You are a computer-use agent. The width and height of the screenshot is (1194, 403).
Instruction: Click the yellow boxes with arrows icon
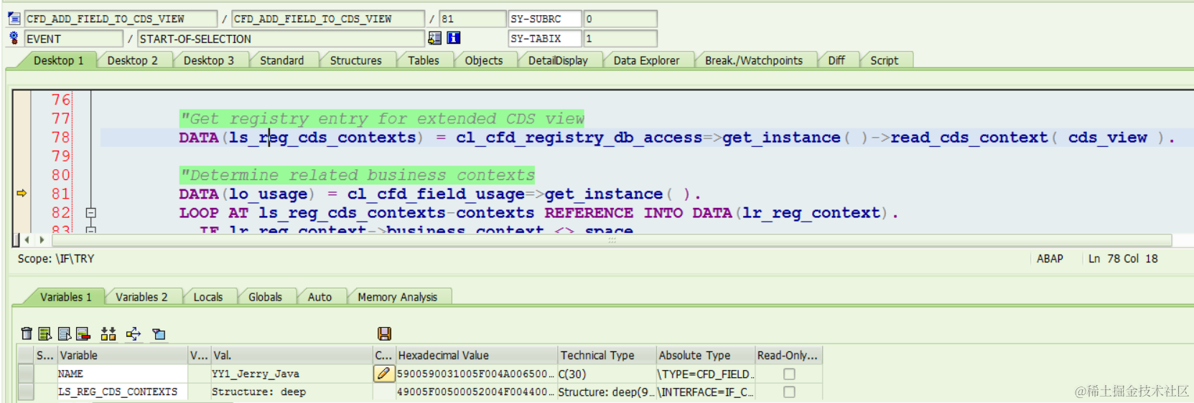[x=108, y=333]
